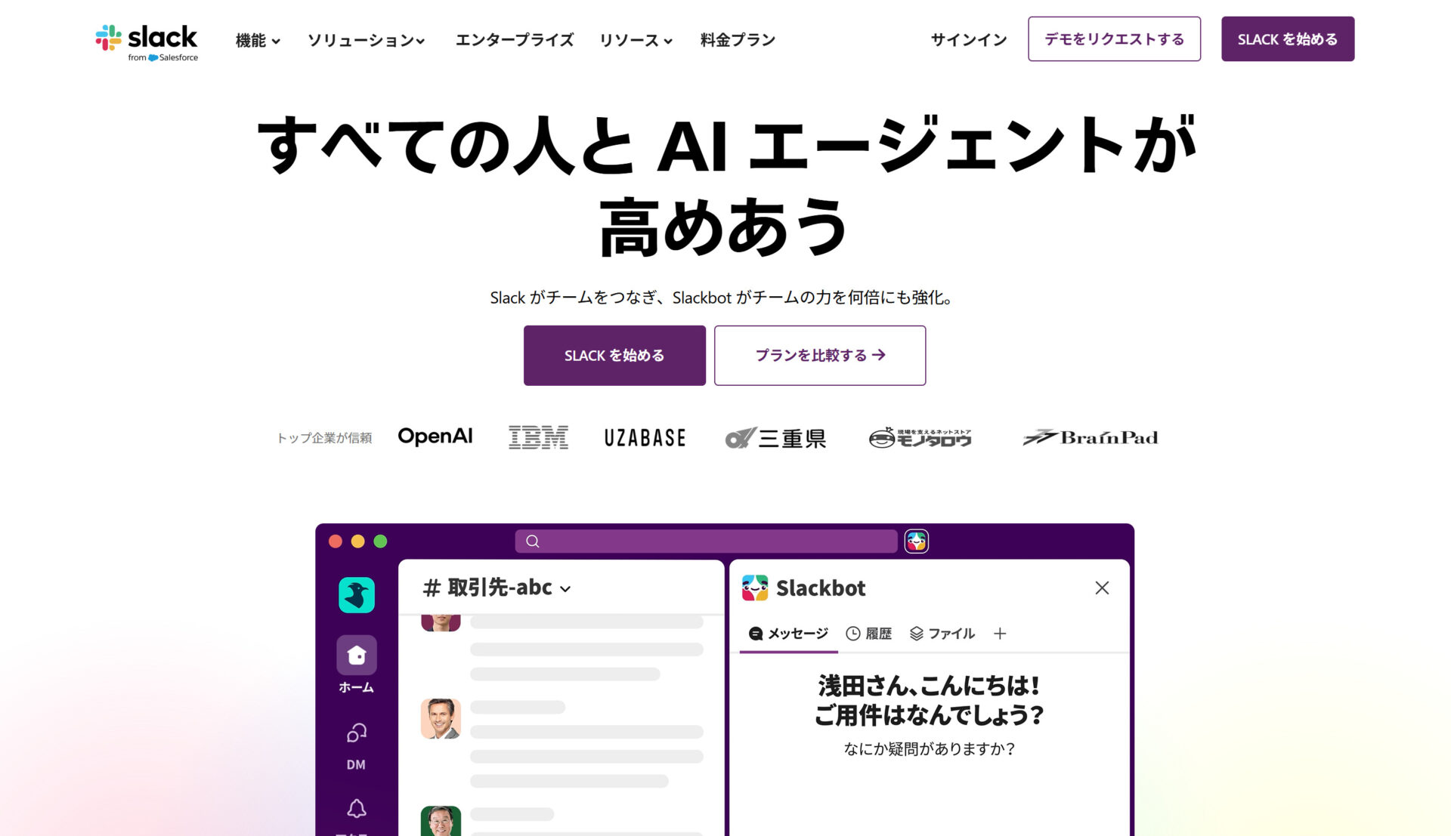The image size is (1451, 836).
Task: Click the middle user avatar in the channel
Action: (441, 718)
